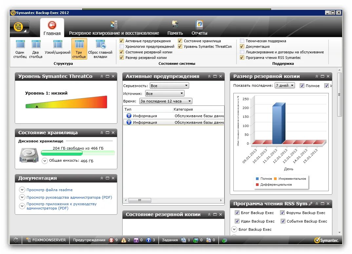Click the Задания label in status bar

tap(170, 240)
